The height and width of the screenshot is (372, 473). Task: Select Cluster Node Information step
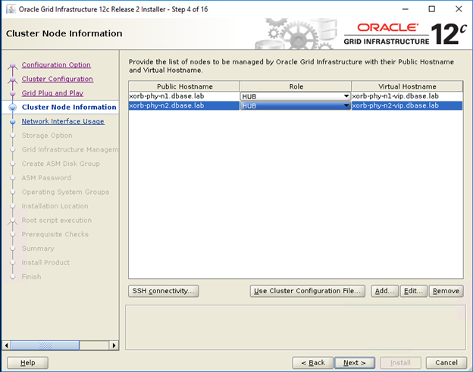click(x=69, y=107)
